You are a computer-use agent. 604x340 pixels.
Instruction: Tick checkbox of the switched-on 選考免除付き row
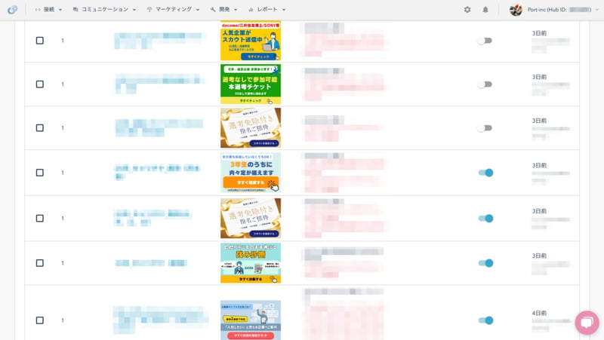(x=40, y=218)
